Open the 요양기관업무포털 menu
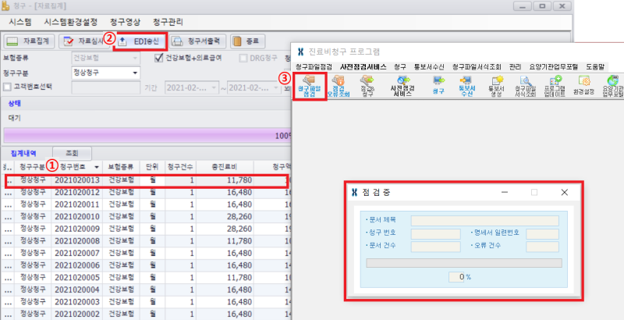 554,67
